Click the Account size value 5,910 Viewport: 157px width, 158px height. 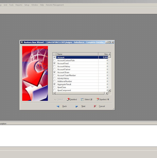point(105,58)
